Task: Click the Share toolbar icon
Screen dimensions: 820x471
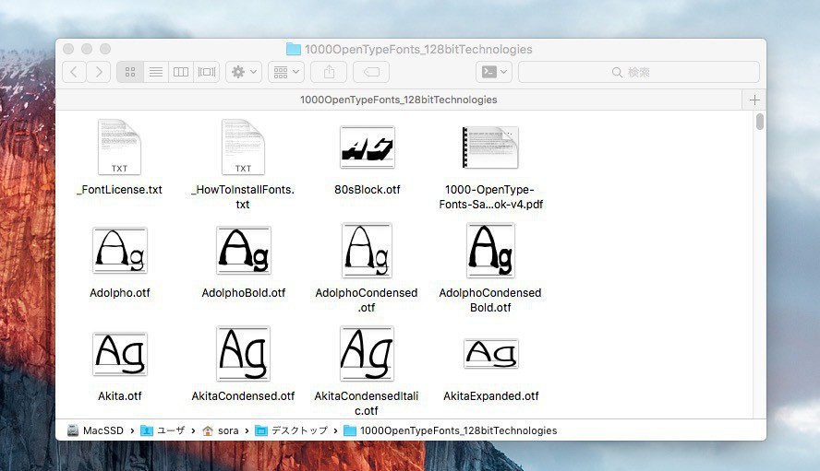Action: click(x=329, y=72)
